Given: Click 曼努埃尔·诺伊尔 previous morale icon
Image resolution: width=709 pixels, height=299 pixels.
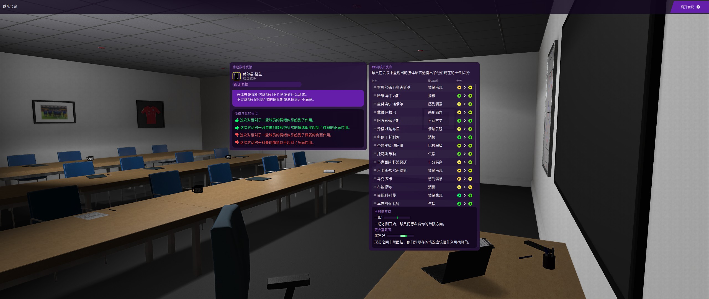Looking at the screenshot, I should tap(459, 104).
